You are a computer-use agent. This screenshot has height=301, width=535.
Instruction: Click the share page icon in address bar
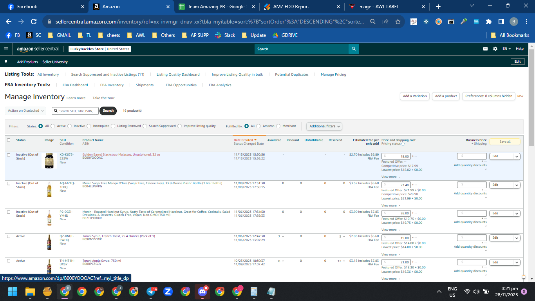(385, 22)
